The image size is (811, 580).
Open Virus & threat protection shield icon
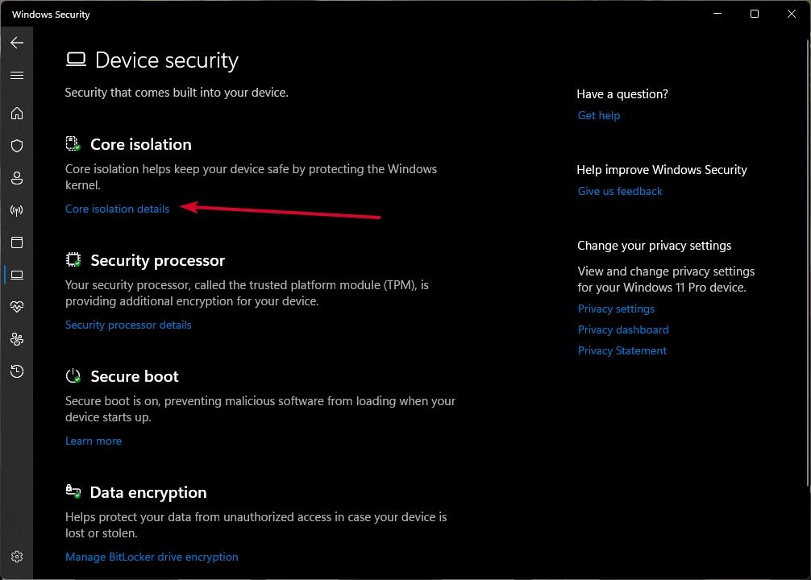point(17,146)
